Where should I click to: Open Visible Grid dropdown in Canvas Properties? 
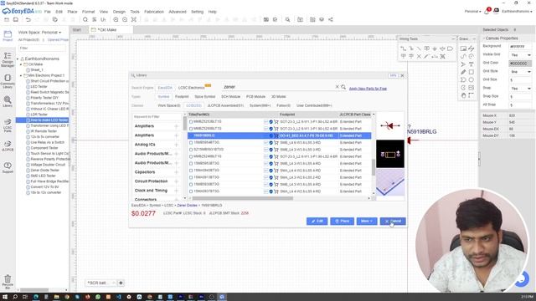coord(520,55)
